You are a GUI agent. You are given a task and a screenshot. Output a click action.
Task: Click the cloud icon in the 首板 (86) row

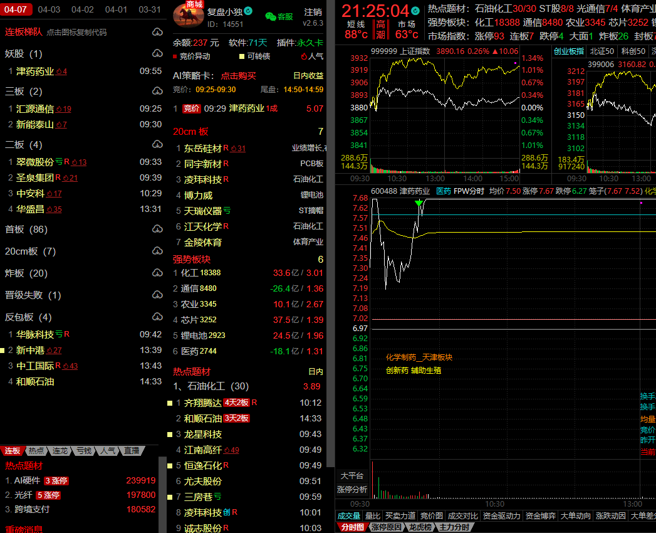pos(157,230)
